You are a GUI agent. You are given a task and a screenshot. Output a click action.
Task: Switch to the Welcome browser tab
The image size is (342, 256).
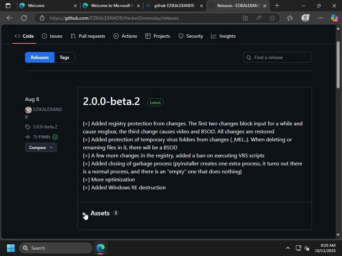click(x=48, y=6)
